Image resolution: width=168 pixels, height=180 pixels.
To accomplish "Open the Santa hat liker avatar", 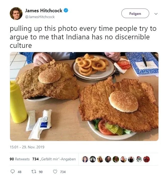I will pos(139,159).
